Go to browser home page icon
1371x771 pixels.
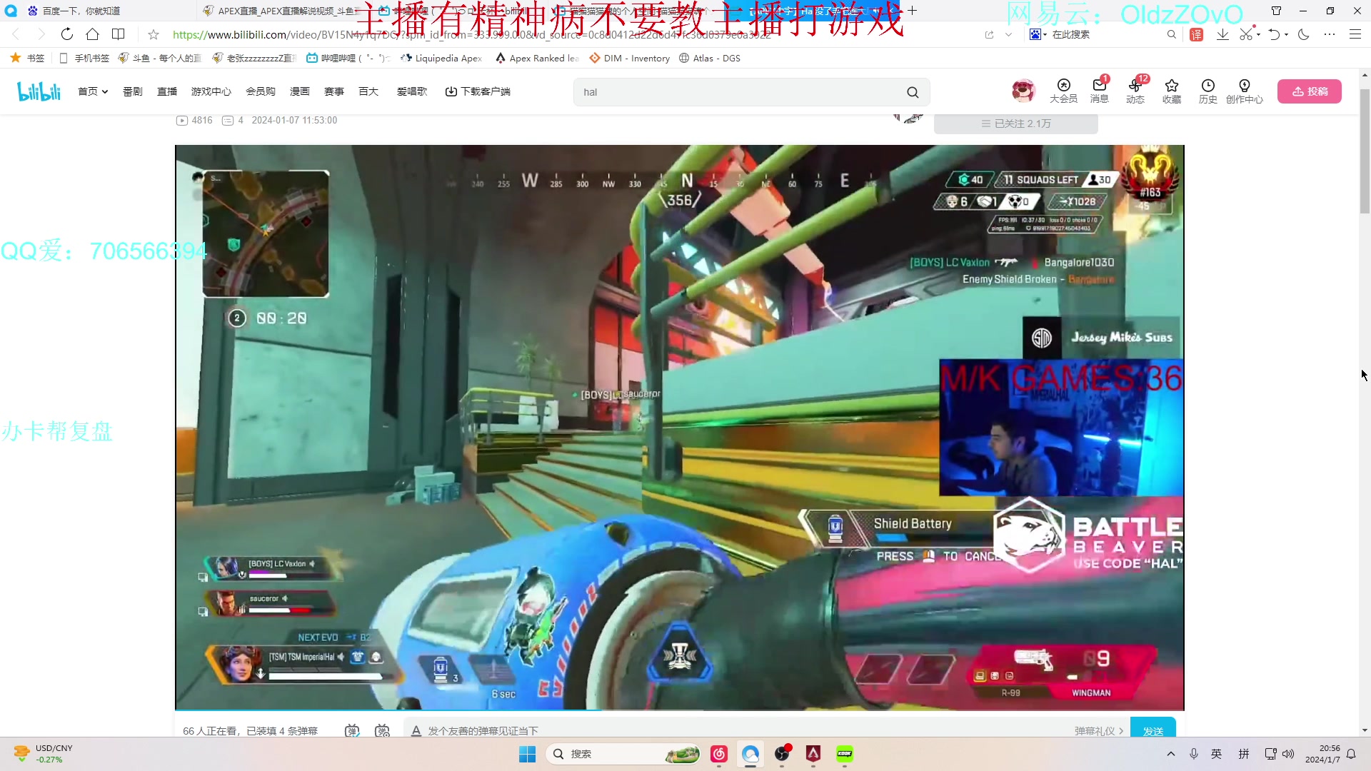pos(92,34)
